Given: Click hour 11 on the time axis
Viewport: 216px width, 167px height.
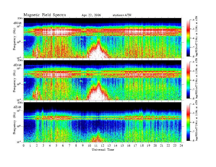Looking at the screenshot, I should coord(96,146).
